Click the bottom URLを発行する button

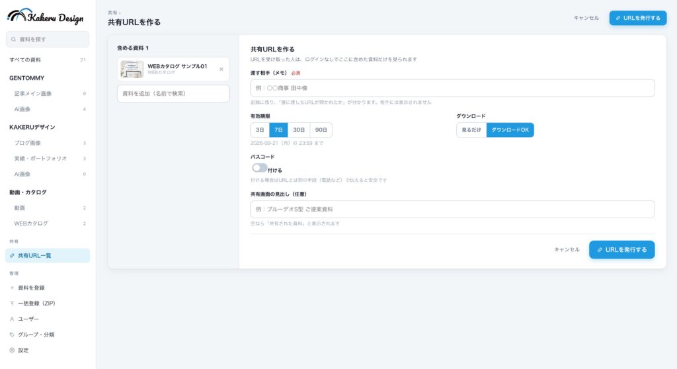[621, 250]
